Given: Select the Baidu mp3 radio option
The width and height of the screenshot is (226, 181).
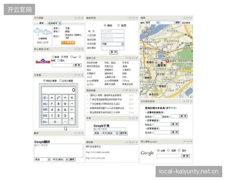Looking at the screenshot, I should click(x=72, y=57).
